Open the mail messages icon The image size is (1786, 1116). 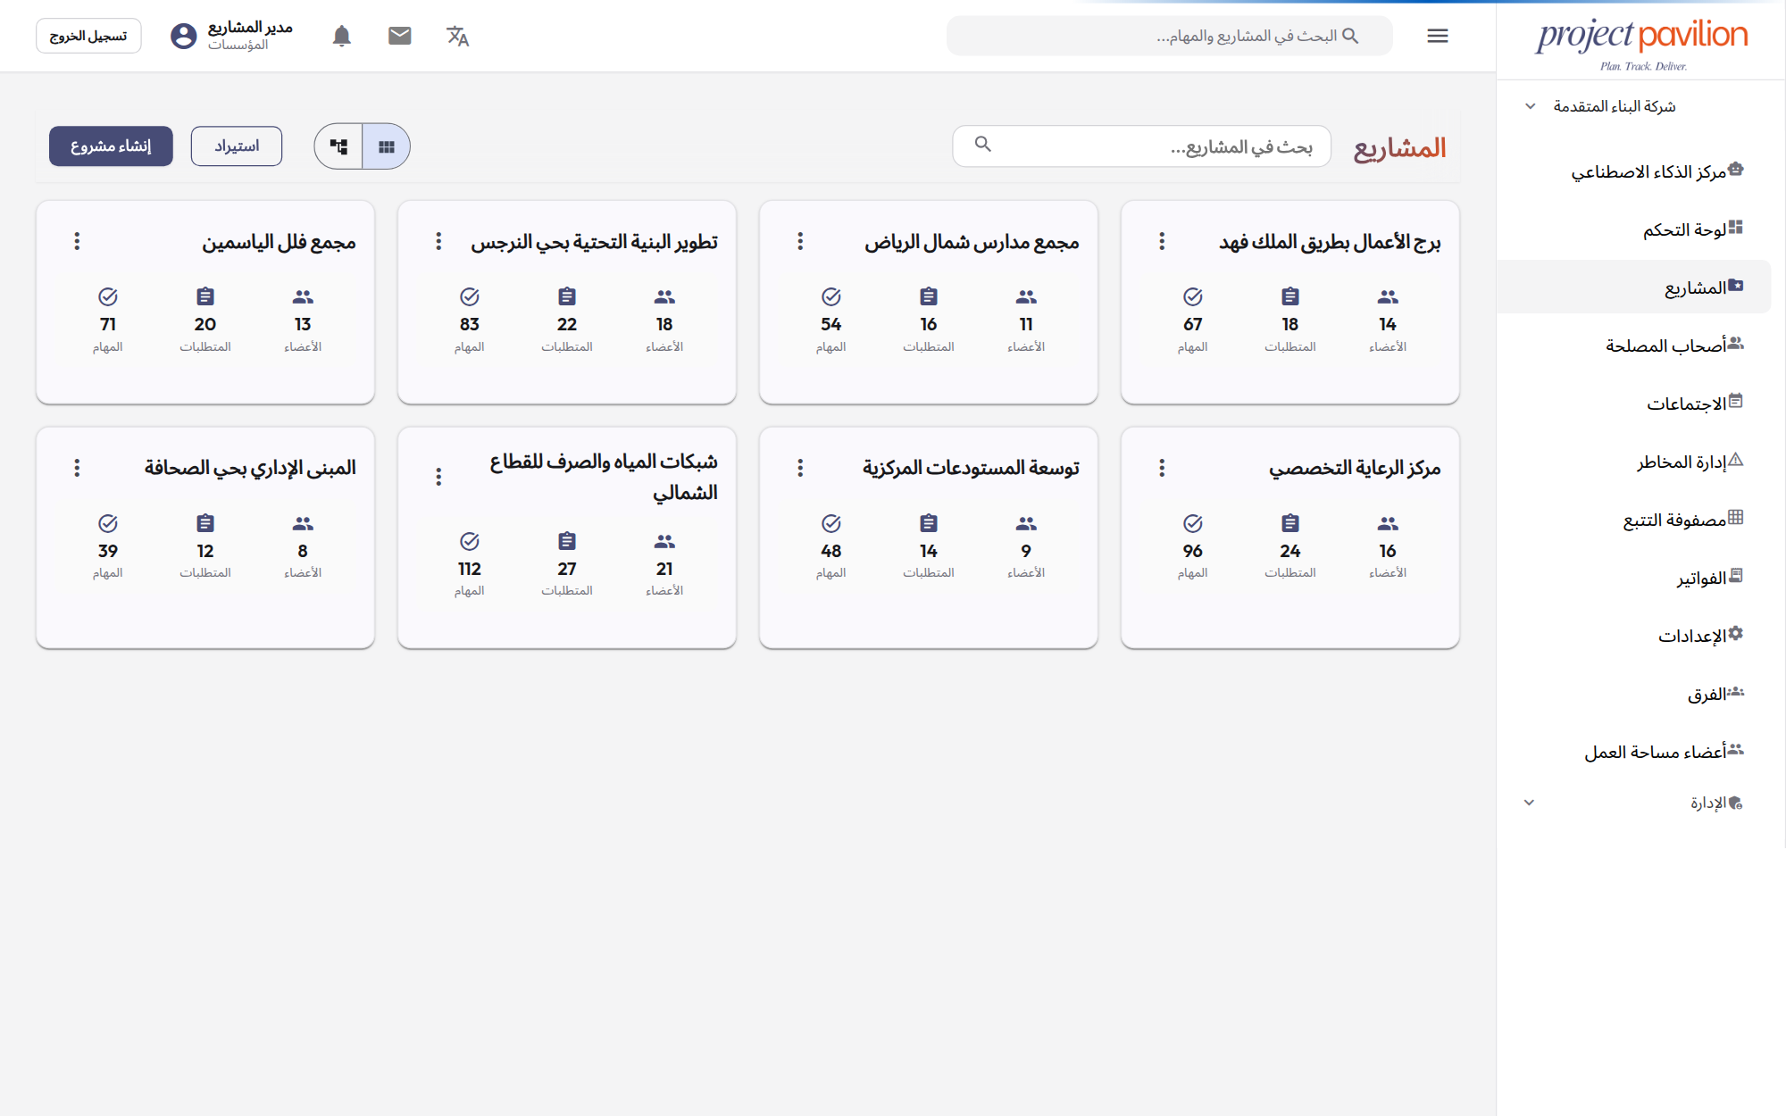[399, 36]
